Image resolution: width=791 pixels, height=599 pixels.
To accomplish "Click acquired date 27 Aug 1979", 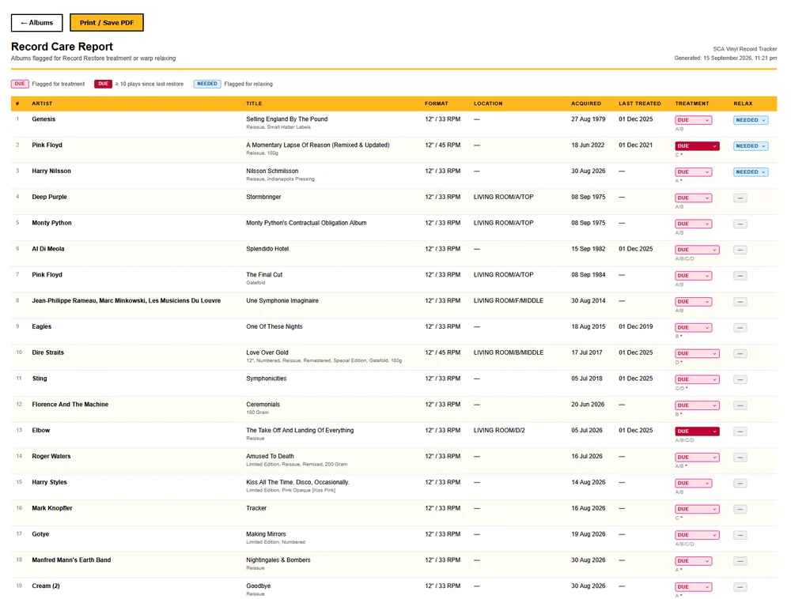I will (x=589, y=119).
